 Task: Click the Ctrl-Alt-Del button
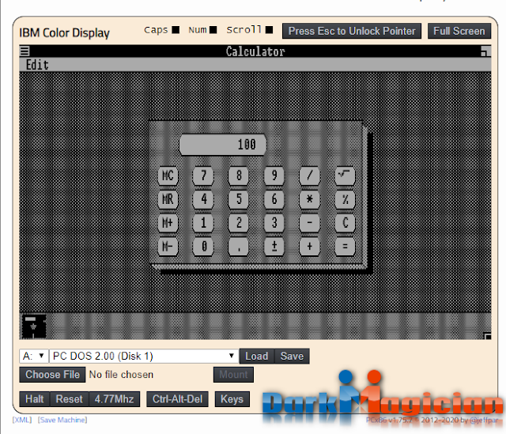tap(177, 399)
